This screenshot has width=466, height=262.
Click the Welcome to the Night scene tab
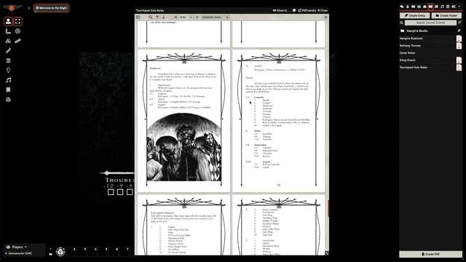52,8
